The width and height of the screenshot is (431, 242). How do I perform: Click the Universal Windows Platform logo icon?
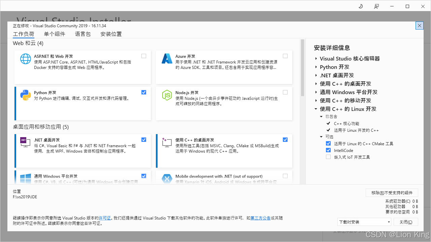(26, 179)
